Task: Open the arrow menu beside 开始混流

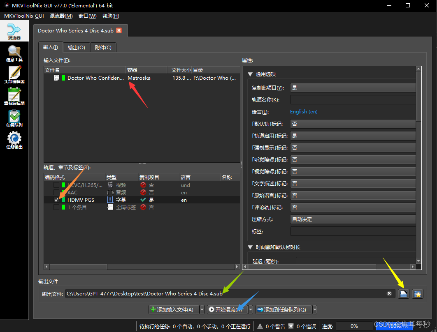Action: 251,309
